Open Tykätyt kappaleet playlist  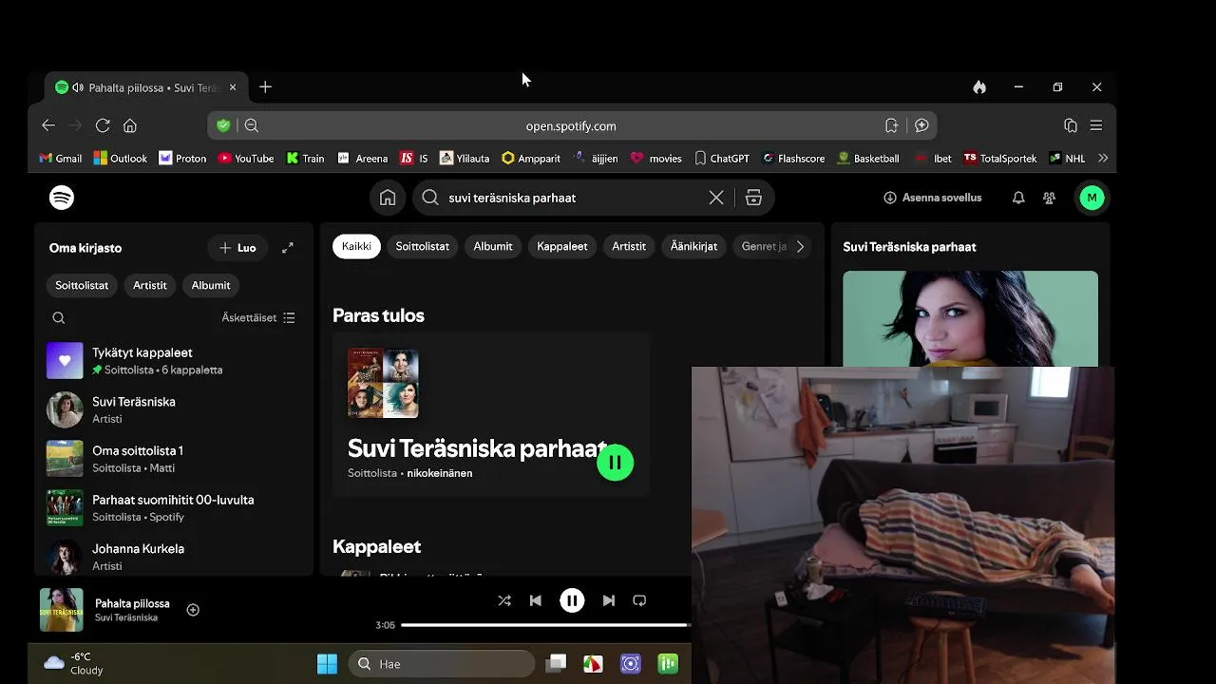coord(173,361)
